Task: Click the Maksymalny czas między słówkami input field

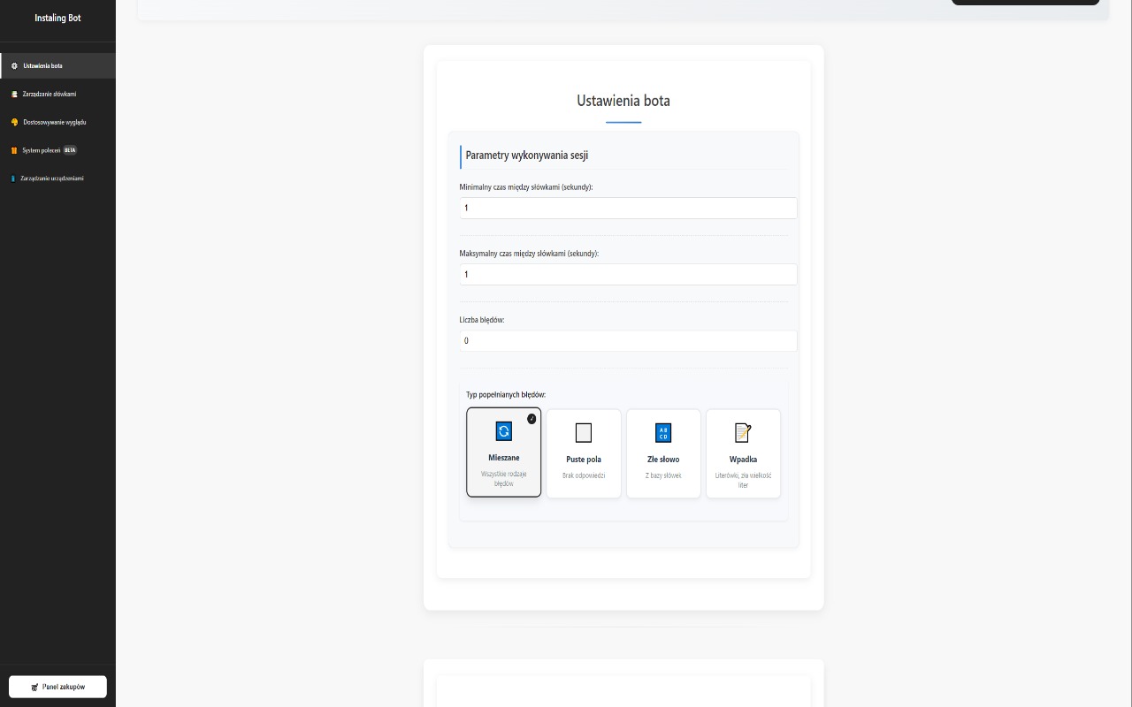Action: (627, 274)
